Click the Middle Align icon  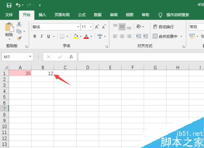(122, 27)
